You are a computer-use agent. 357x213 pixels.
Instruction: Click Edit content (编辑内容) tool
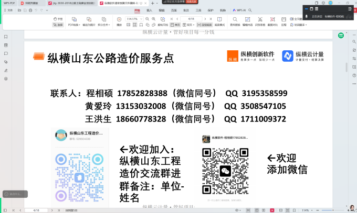247,22
